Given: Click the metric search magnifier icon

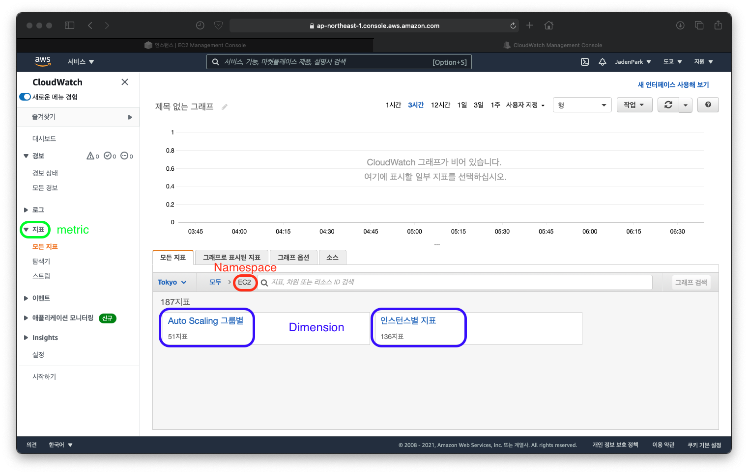Looking at the screenshot, I should 264,283.
